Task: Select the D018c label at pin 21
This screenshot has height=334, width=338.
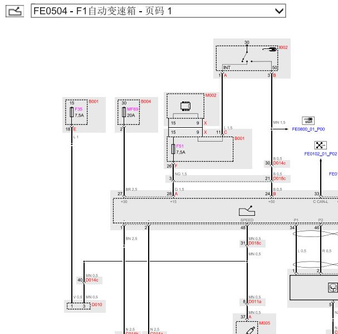Action: (x=280, y=178)
